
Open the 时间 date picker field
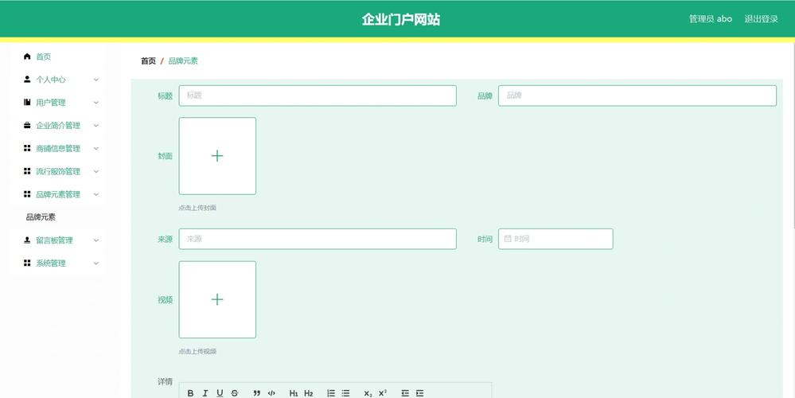(555, 239)
